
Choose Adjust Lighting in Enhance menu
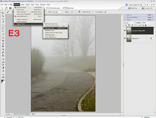click(29, 22)
